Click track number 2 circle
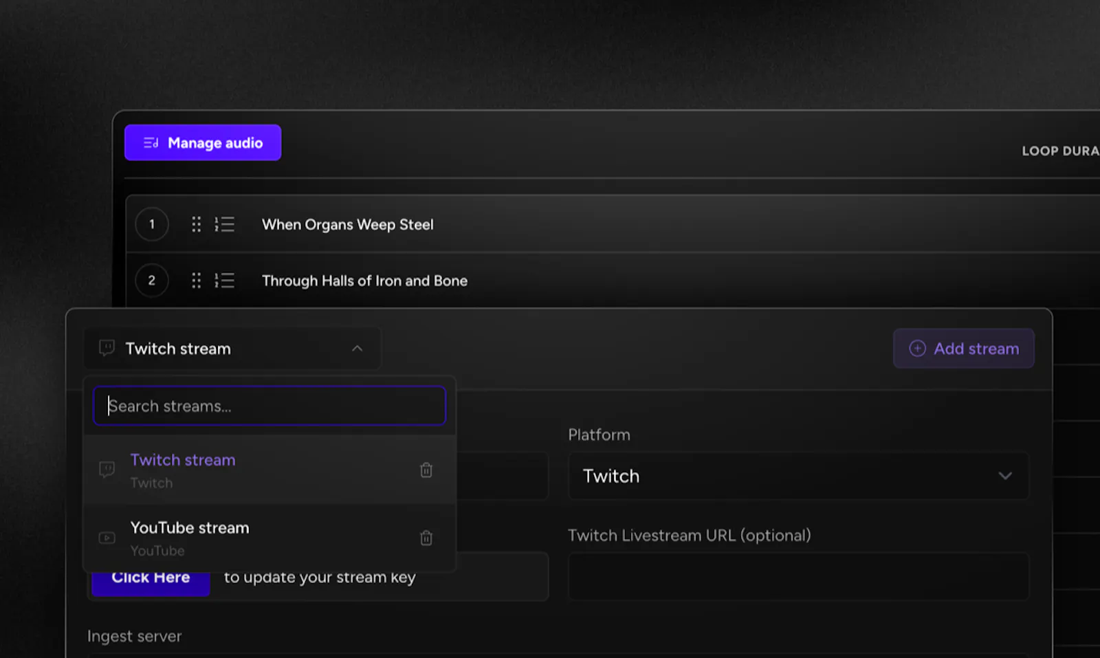Viewport: 1100px width, 658px height. (x=152, y=281)
